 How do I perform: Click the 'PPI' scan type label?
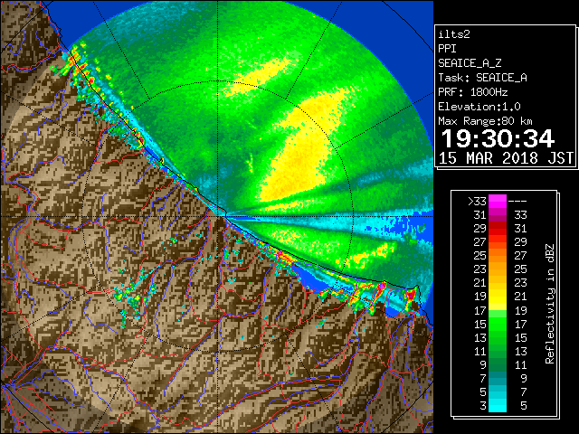pos(447,49)
